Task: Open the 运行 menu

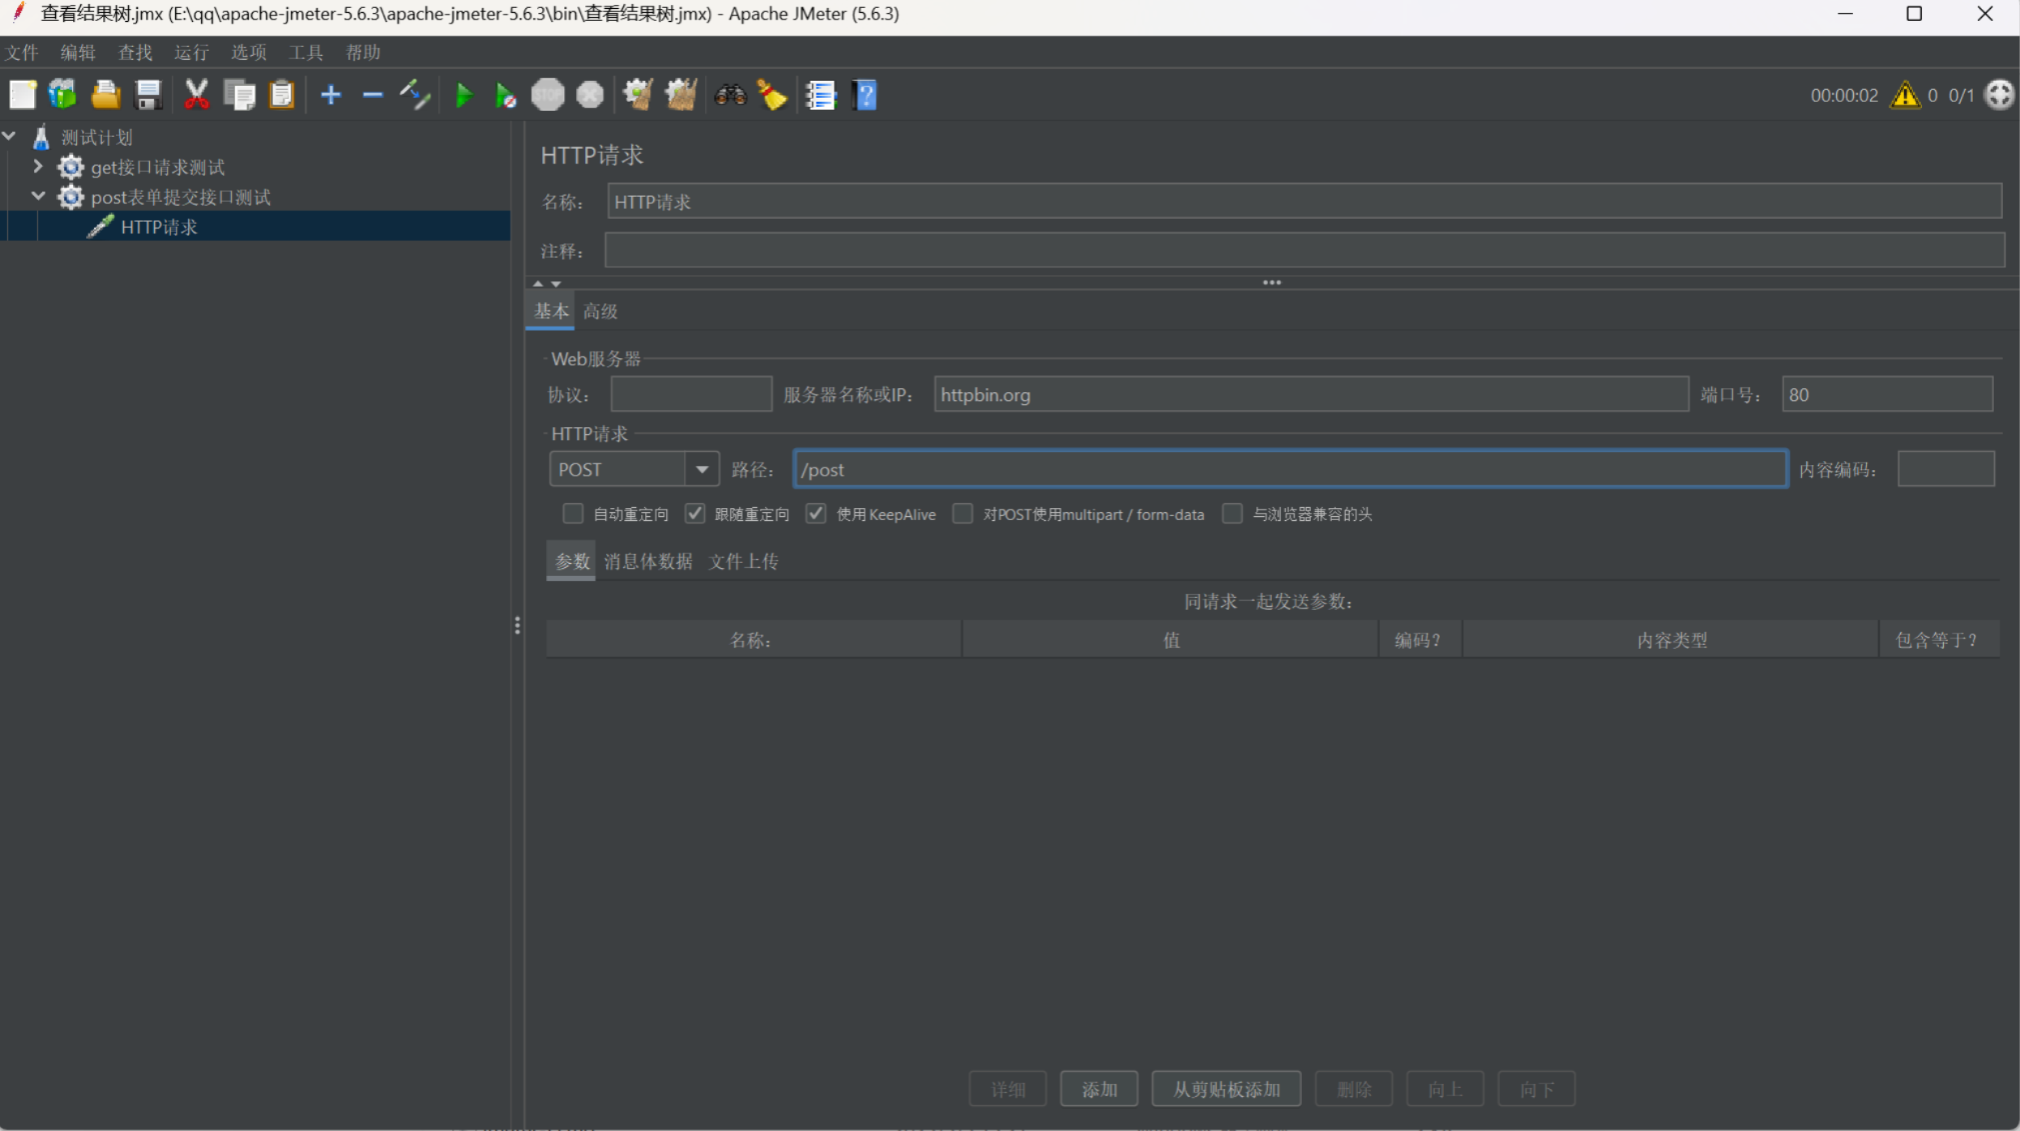Action: 191,53
